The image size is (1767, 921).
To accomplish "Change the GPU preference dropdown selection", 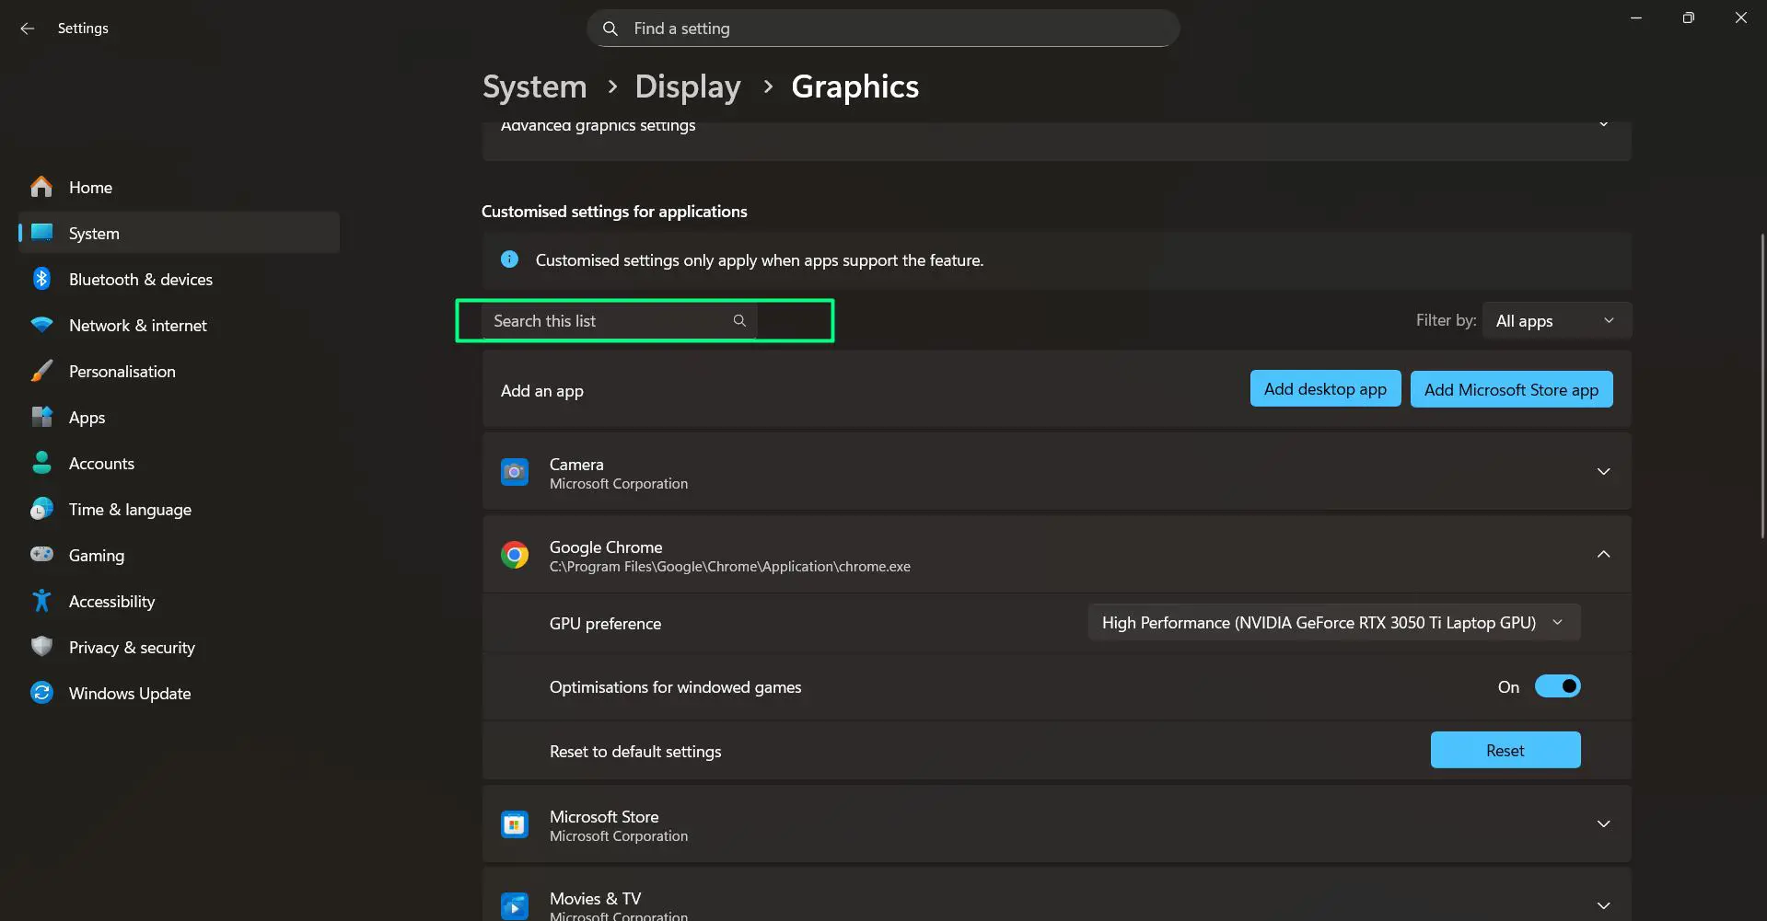I will 1332,622.
